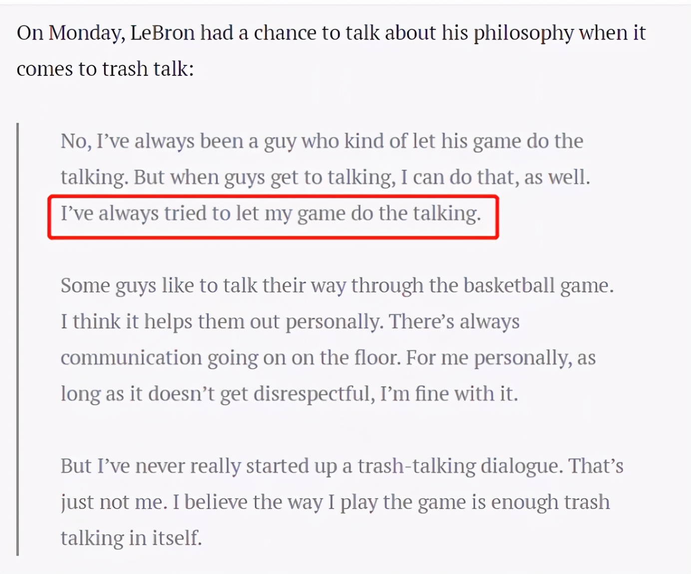Click the red-outlined highlighted sentence

pyautogui.click(x=271, y=214)
